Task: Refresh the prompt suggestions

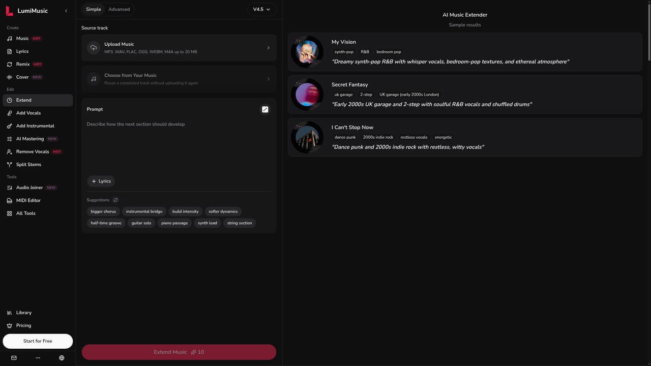Action: click(115, 200)
